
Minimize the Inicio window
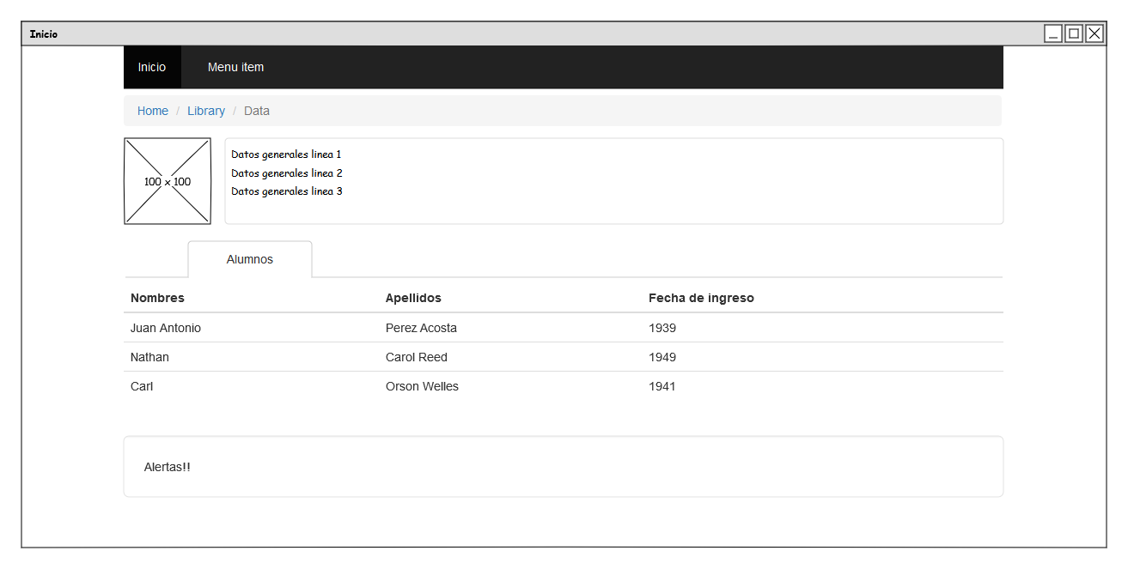pyautogui.click(x=1053, y=33)
